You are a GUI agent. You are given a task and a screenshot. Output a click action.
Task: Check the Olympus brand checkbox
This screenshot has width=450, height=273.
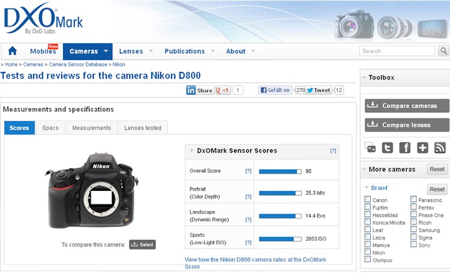coord(368,259)
